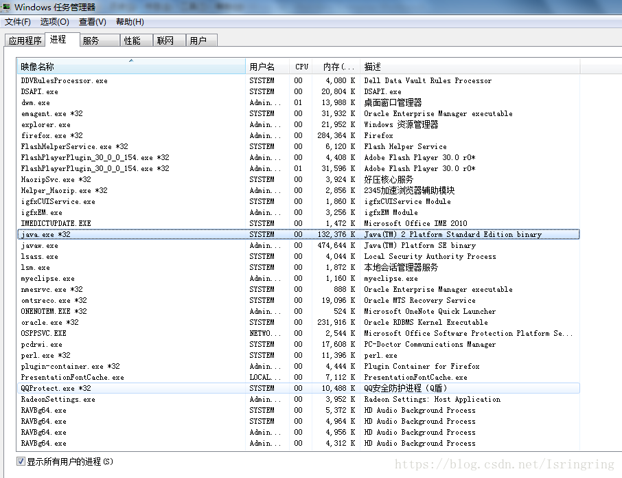Select RAVBg64.exe row using 5,372 K
The height and width of the screenshot is (478, 622).
(299, 410)
